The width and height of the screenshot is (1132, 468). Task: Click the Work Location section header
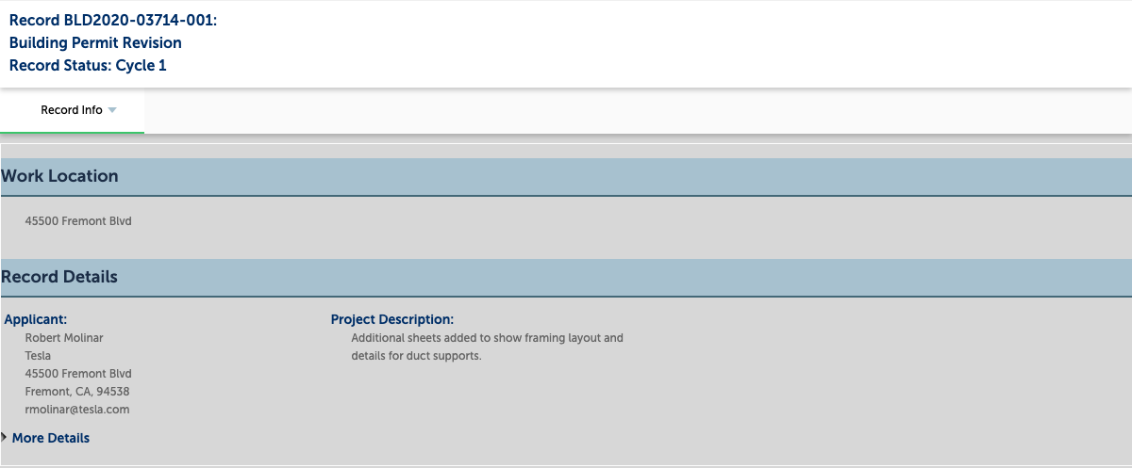tap(566, 177)
